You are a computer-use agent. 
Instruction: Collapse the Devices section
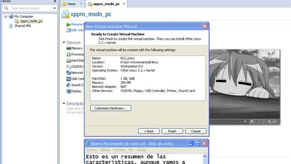(x=64, y=42)
